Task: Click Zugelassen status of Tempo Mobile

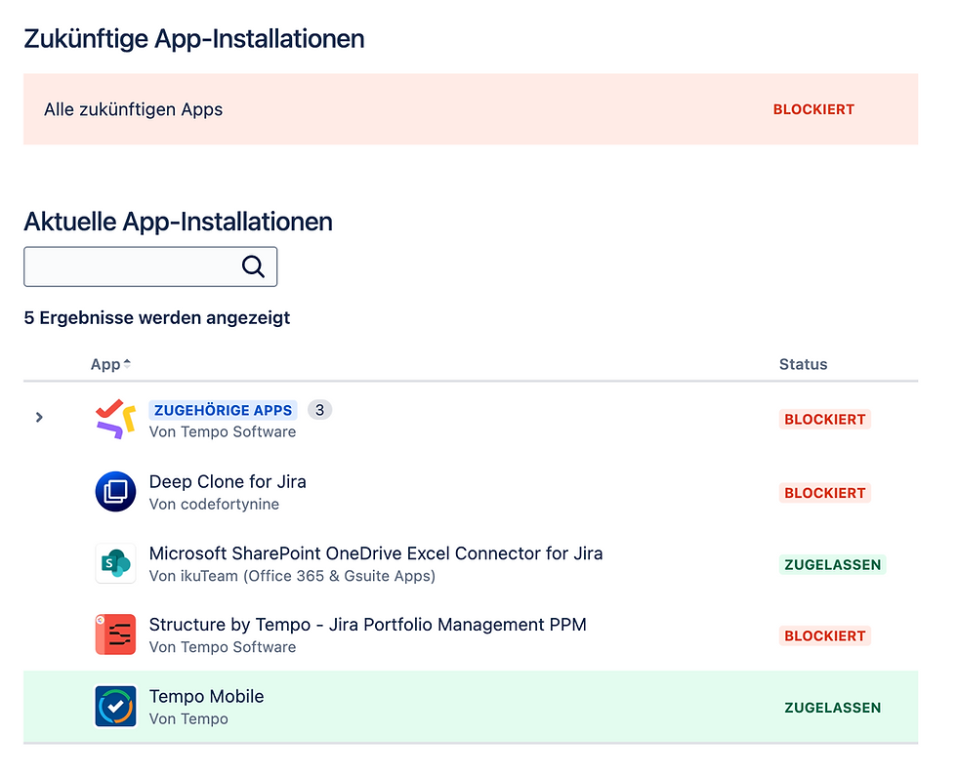Action: [832, 708]
